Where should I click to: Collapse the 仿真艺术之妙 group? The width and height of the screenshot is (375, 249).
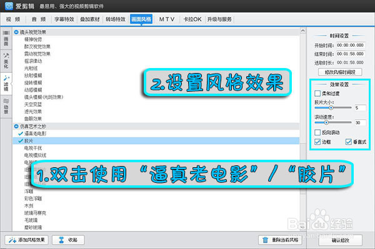16,126
